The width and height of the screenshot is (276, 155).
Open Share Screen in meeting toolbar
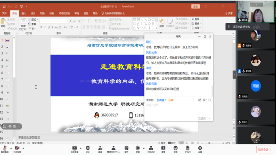(75, 149)
